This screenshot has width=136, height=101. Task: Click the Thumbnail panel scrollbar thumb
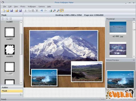134,30
